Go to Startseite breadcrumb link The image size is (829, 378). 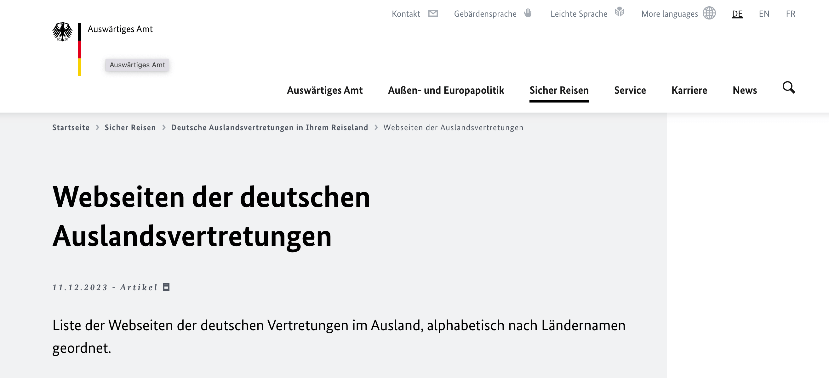coord(71,128)
